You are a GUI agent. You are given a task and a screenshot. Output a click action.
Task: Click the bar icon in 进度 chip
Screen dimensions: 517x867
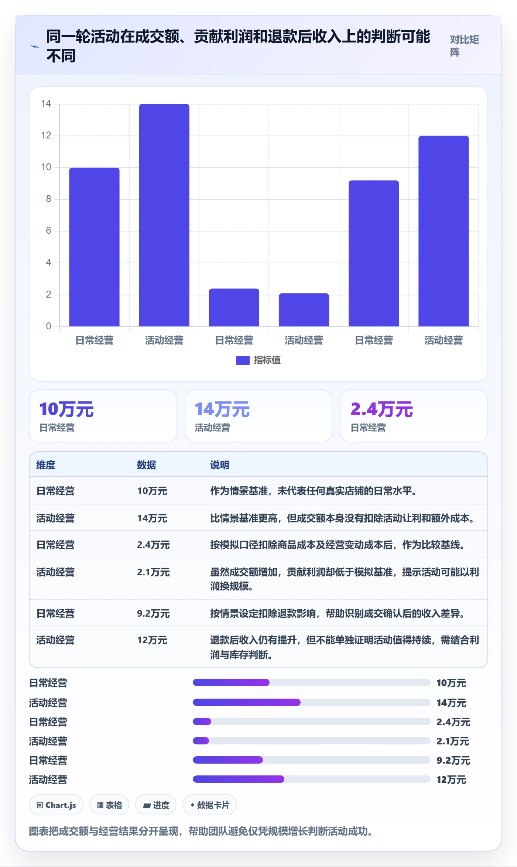click(x=147, y=806)
